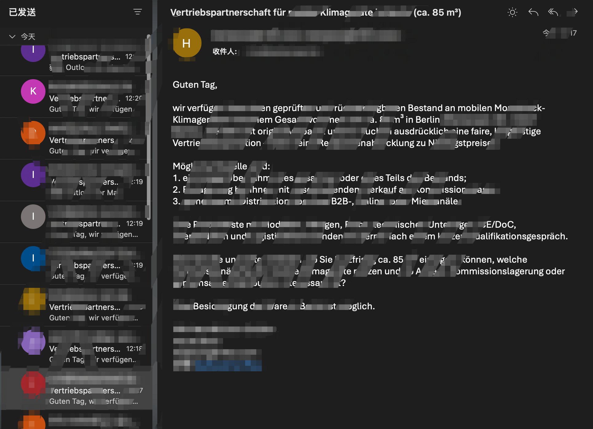
Task: Click the 已发送 folder title
Action: pos(22,12)
